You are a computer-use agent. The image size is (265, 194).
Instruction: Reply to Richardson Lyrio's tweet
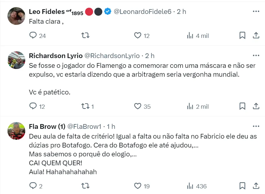click(x=33, y=106)
